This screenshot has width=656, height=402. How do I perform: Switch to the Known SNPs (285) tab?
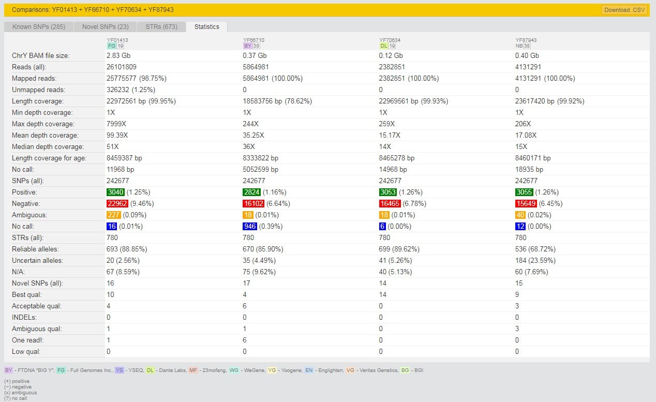click(39, 27)
